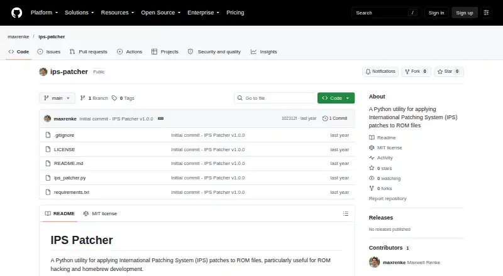Open the appearance settings icon in header
Screen dimensions: 503x276
486,13
